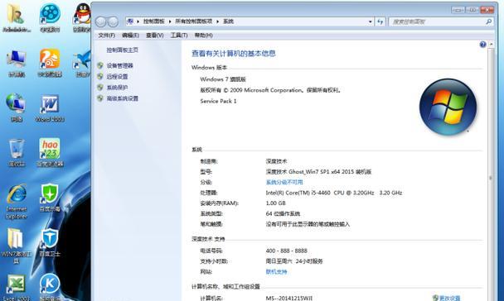
Task: Select the Windows 7 旗舰版 edition text
Action: click(x=223, y=79)
